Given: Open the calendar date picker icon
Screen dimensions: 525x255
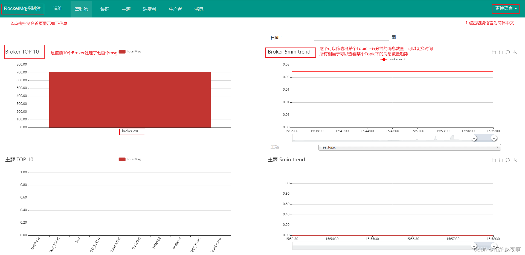Looking at the screenshot, I should tap(394, 37).
